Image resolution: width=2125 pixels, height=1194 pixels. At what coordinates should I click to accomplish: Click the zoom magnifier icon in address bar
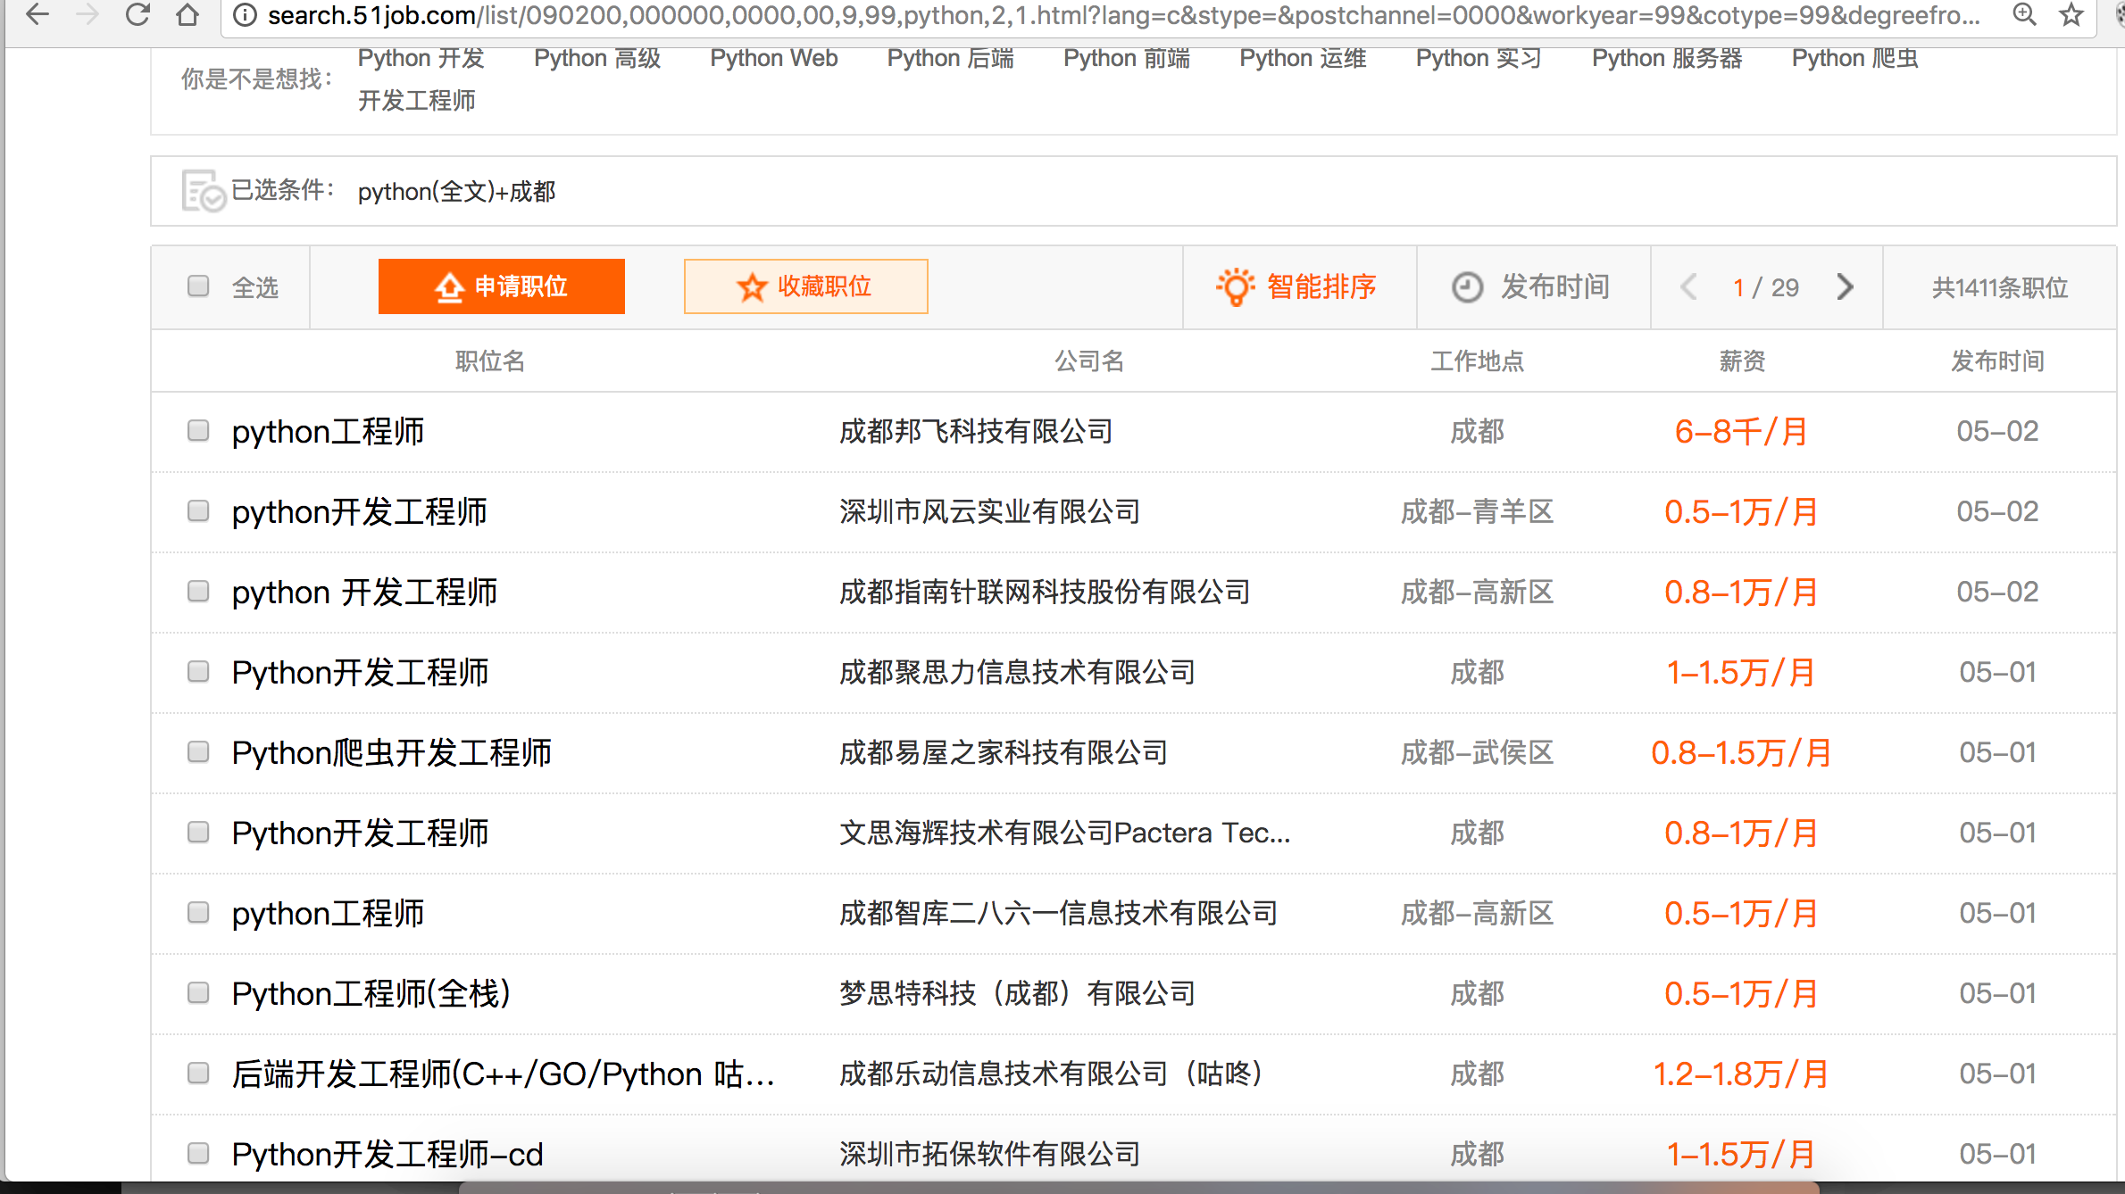click(x=2024, y=14)
